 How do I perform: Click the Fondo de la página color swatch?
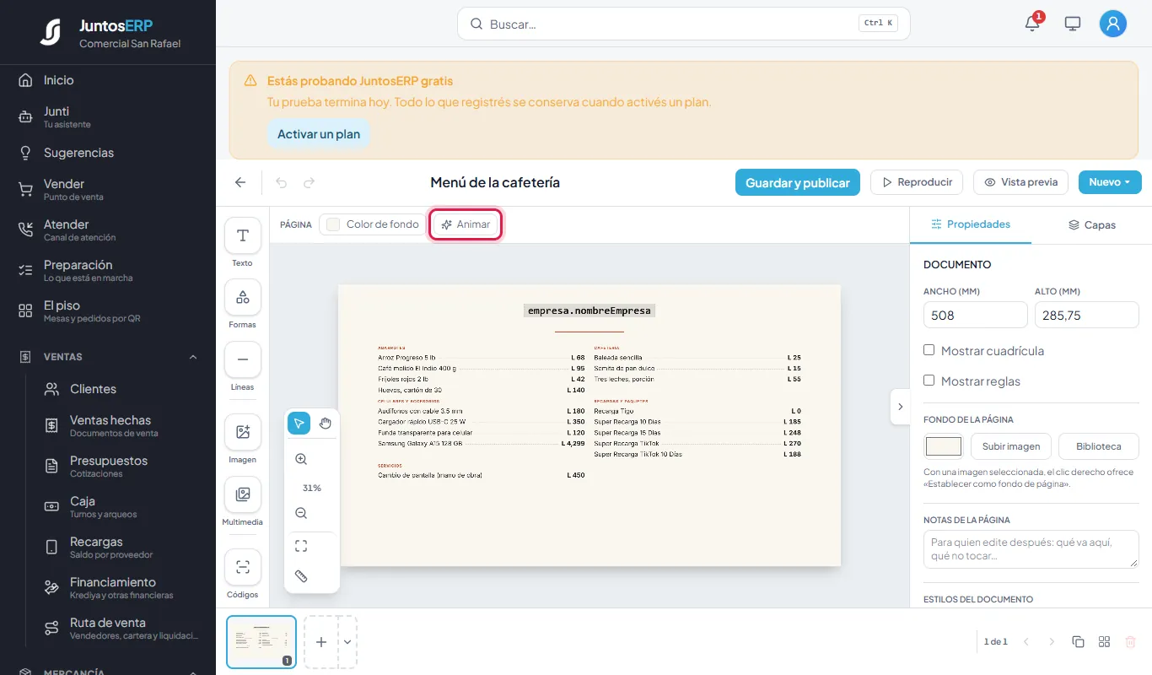point(944,446)
